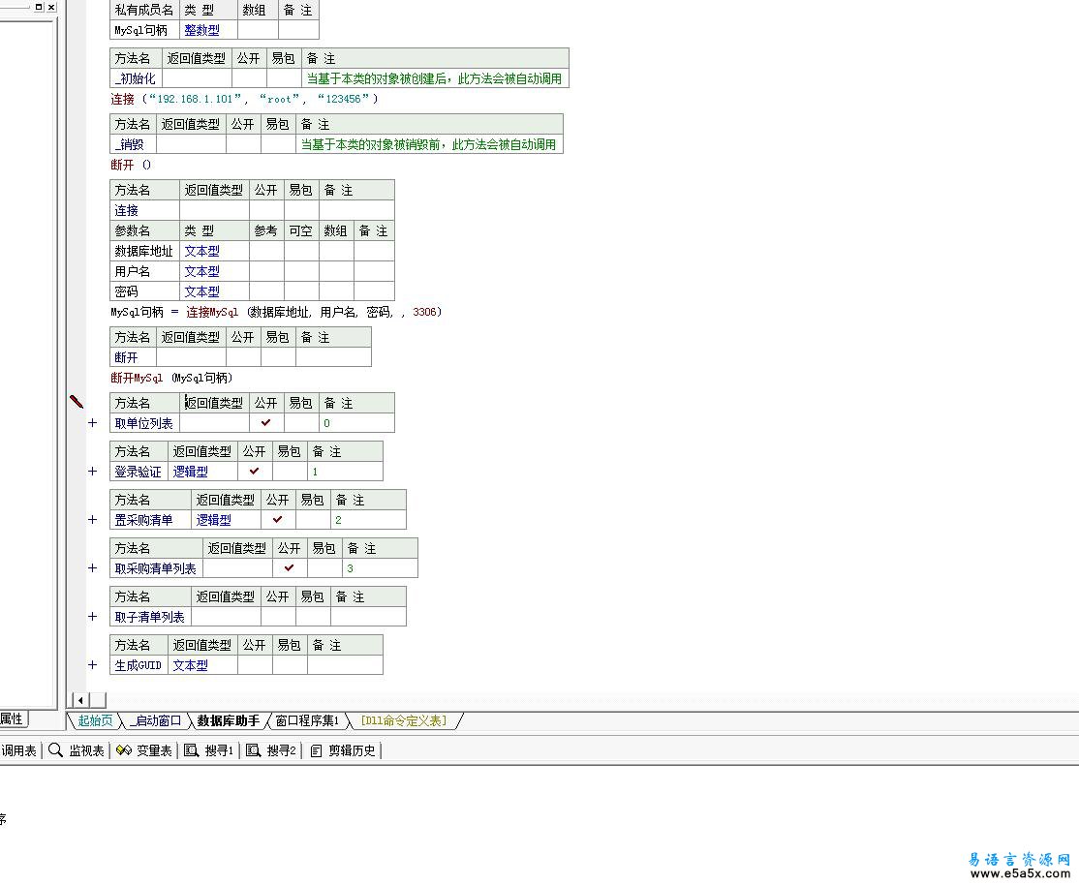Screen dimensions: 1079x886
Task: Select the 逻辑型 return type of 登录验证
Action: point(203,472)
